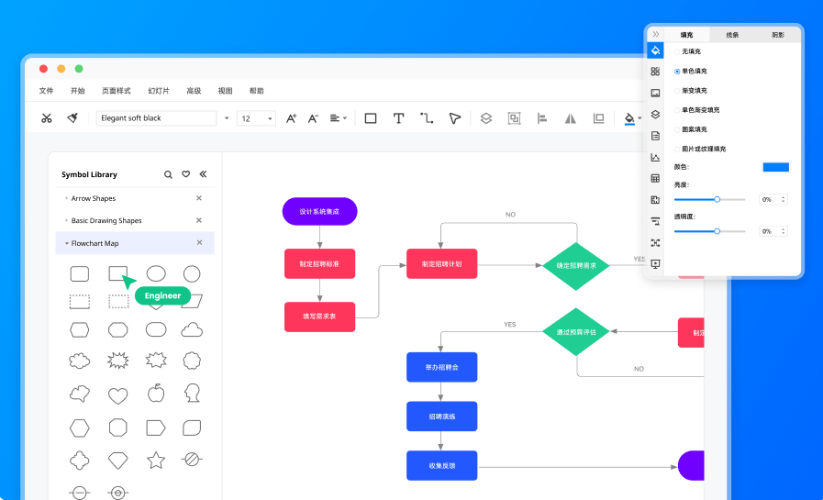The image size is (823, 500).
Task: Click the blue 颜色 color swatch
Action: [x=775, y=167]
